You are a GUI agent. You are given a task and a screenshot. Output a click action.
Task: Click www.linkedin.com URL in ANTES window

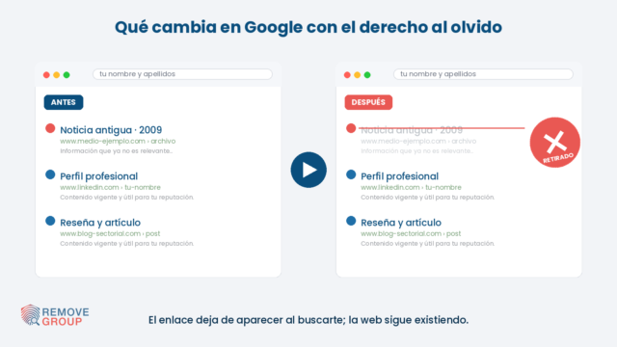(110, 187)
